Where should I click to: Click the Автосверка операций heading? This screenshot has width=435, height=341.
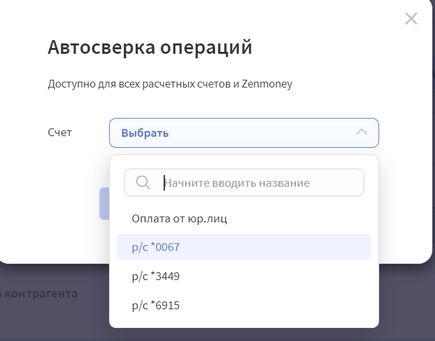[x=150, y=47]
